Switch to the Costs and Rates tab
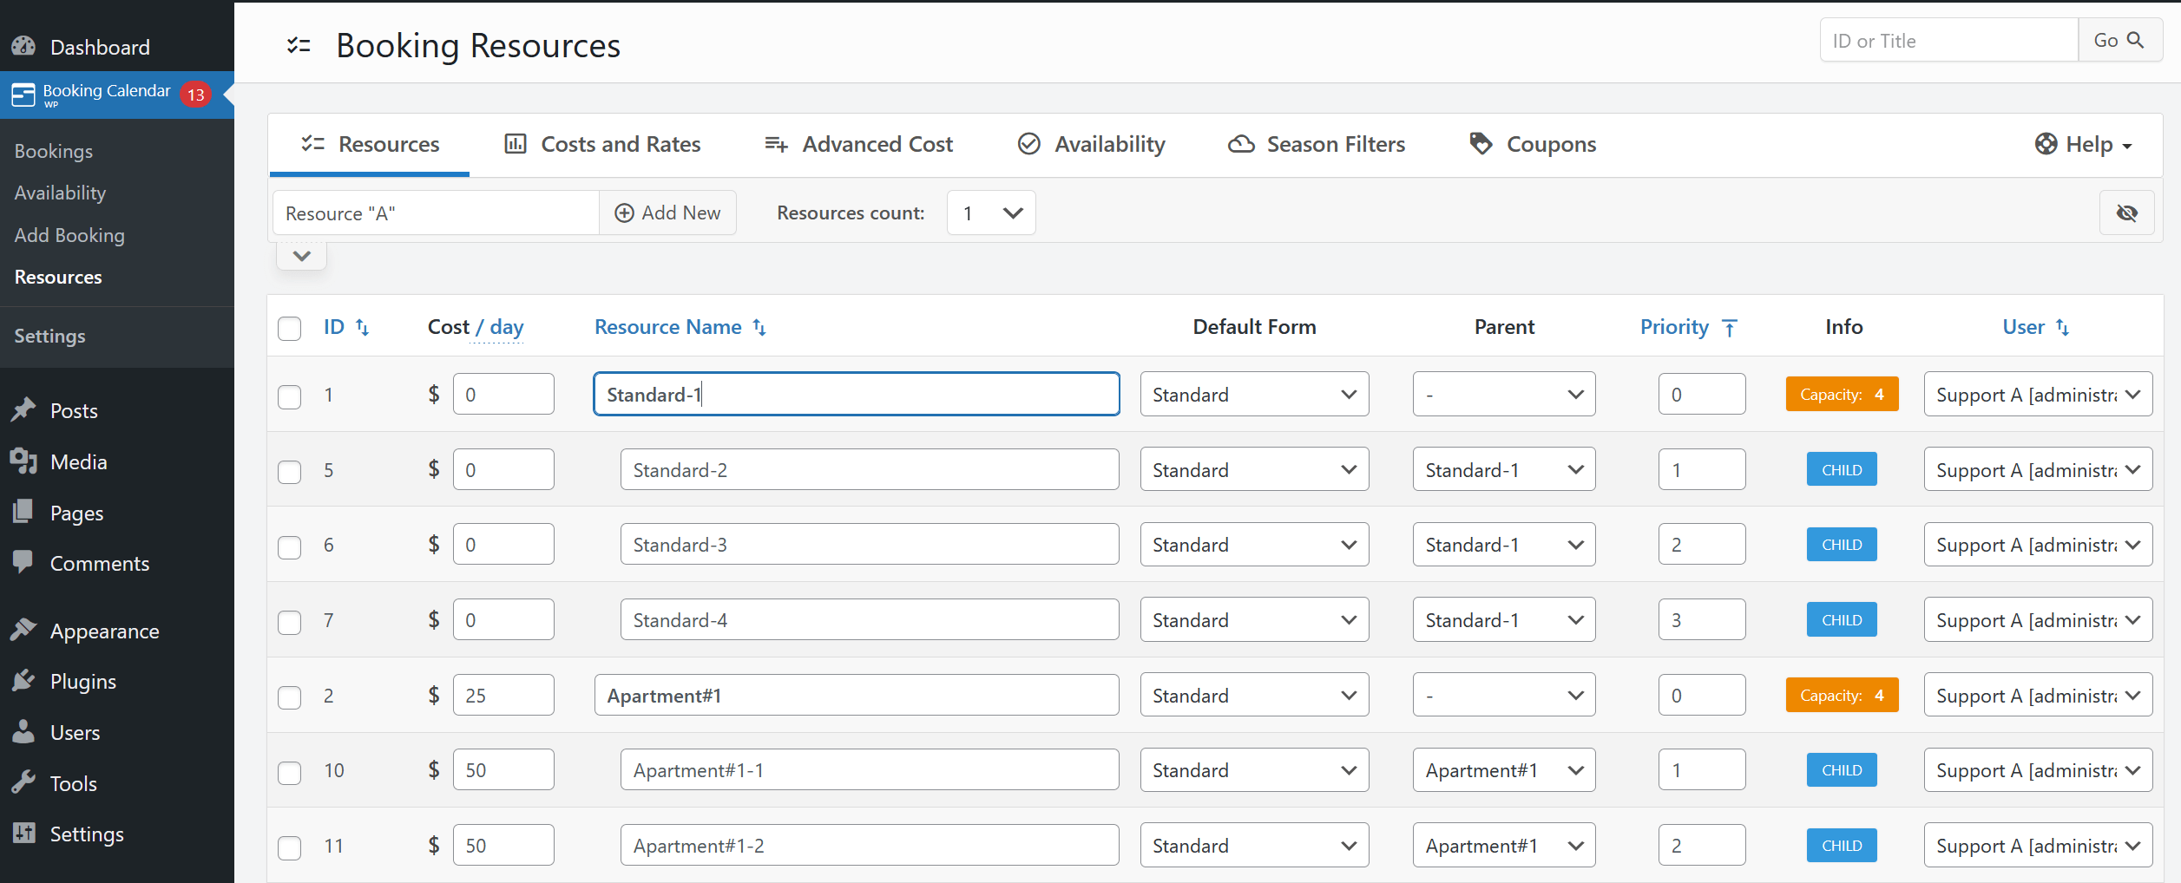Image resolution: width=2181 pixels, height=883 pixels. pos(602,144)
